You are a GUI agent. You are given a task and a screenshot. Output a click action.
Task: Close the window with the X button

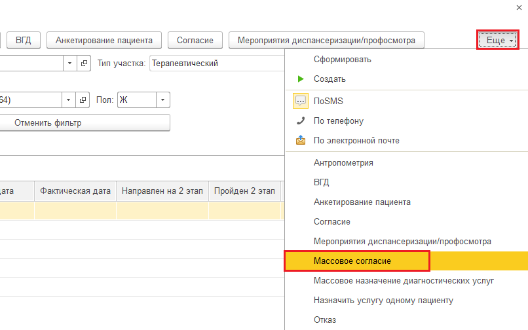[519, 7]
